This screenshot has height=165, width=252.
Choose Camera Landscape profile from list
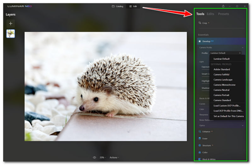[223, 80]
